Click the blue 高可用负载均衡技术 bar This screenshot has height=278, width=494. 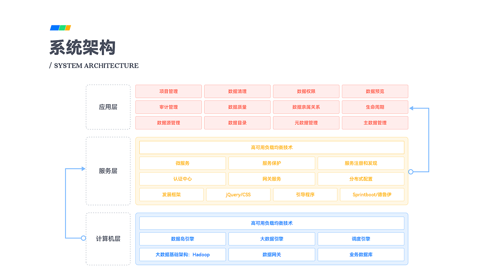272,223
